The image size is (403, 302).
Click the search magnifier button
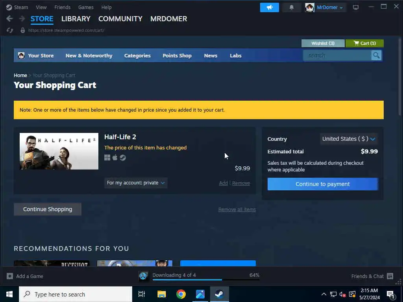click(x=376, y=55)
